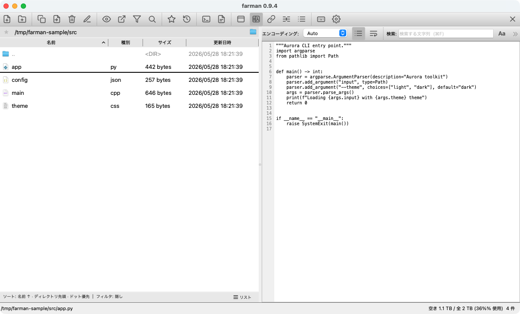Click the sort status text in footer
The height and width of the screenshot is (314, 520).
(x=46, y=297)
